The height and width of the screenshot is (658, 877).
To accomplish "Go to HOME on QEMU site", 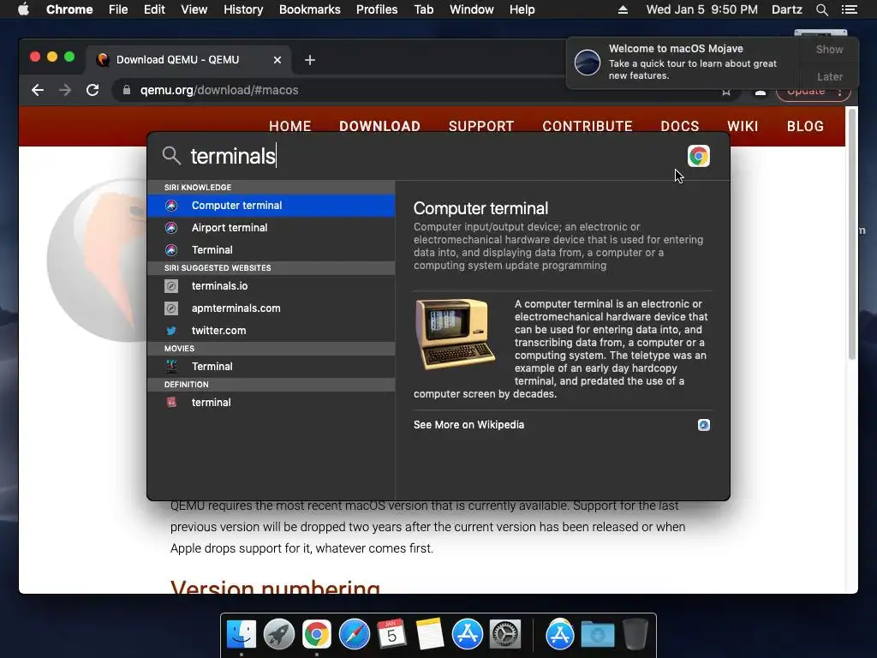I will (289, 127).
